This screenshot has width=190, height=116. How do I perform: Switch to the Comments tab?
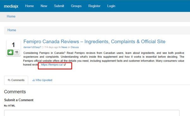(16, 80)
